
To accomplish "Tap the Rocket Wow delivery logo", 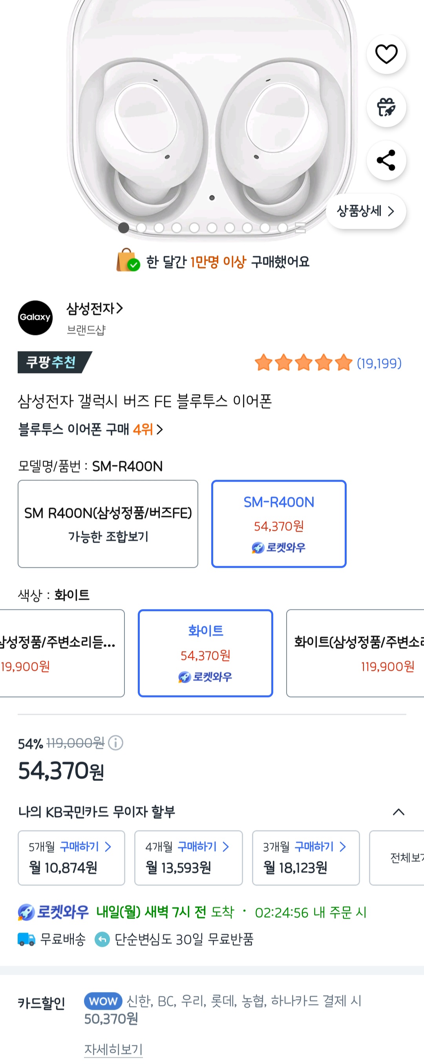I will 53,912.
